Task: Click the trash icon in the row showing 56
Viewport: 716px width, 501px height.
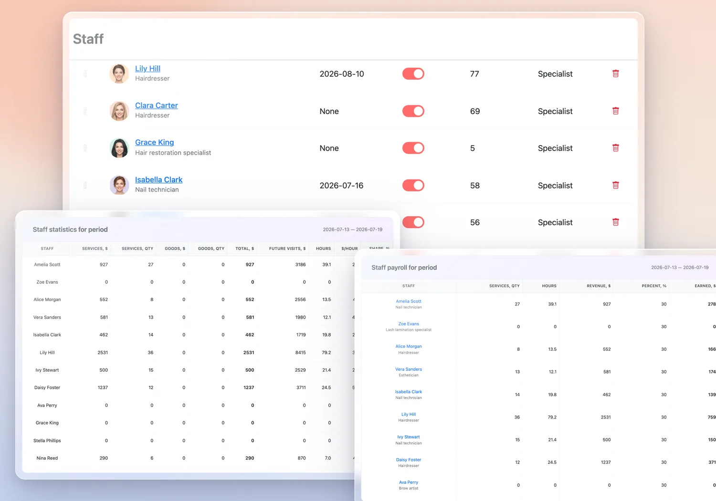Action: (x=616, y=222)
